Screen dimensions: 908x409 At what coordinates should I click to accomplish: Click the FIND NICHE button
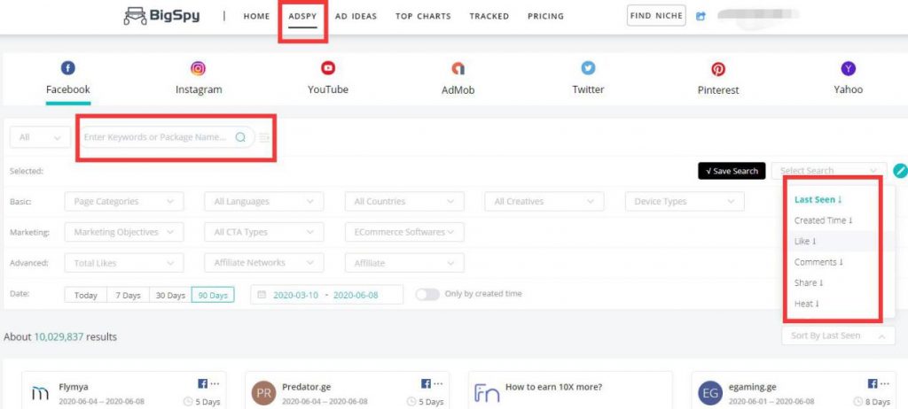[x=657, y=16]
